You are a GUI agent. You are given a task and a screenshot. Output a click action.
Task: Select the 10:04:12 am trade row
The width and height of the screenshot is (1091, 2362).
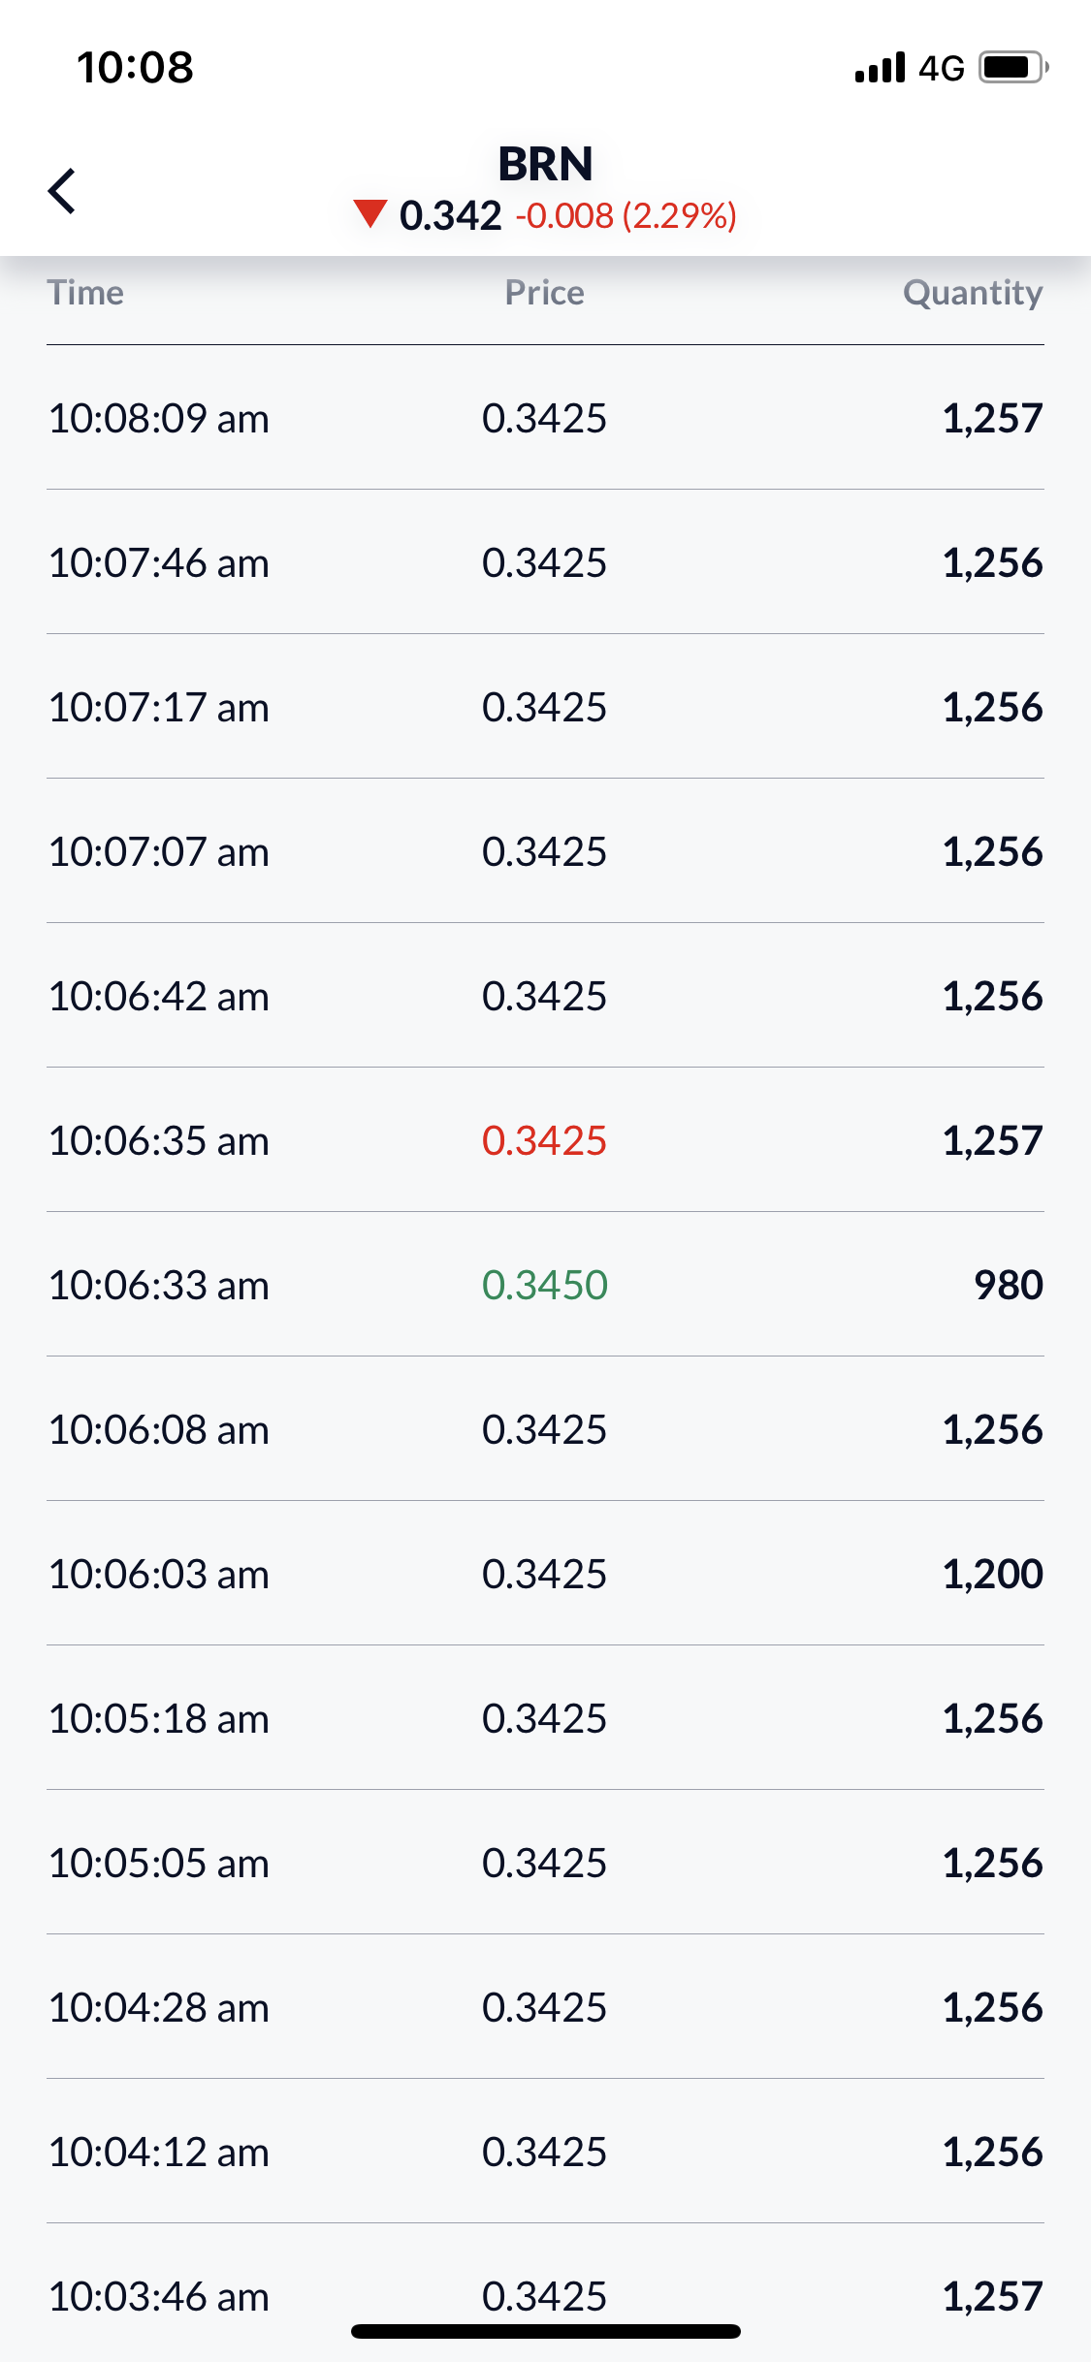(545, 2152)
